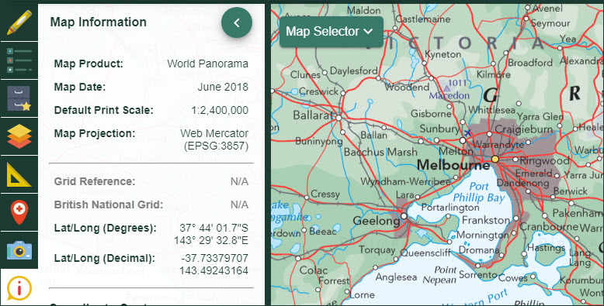This screenshot has height=306, width=604.
Task: Click the Port Phillip Bay label on the map
Action: [479, 192]
